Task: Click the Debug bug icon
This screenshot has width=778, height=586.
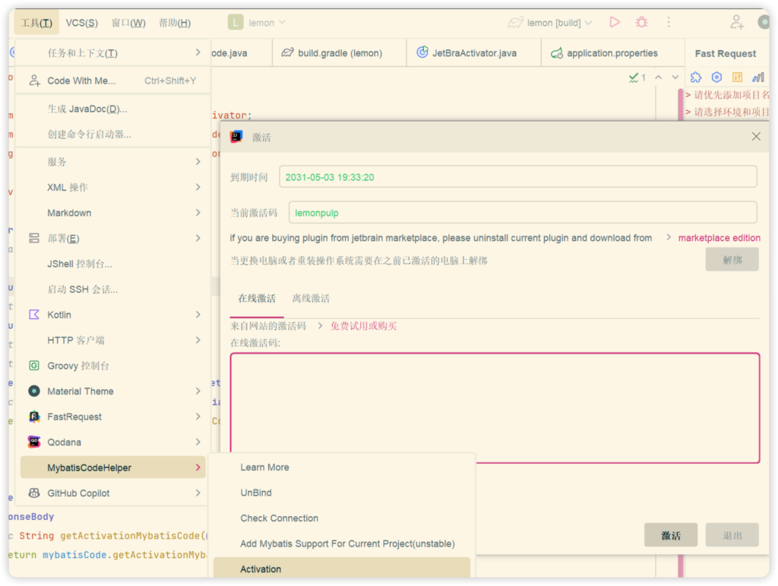Action: tap(641, 22)
